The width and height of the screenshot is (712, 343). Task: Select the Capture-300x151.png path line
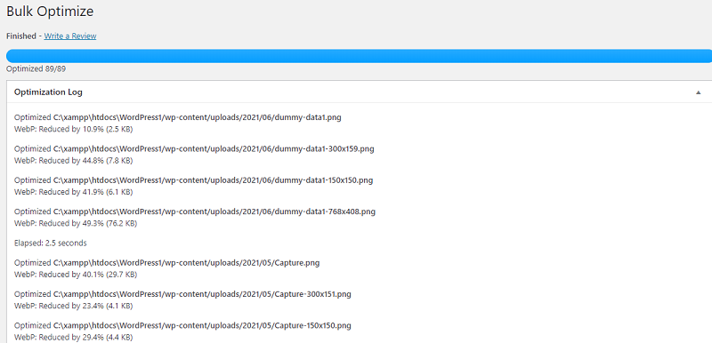(x=182, y=294)
